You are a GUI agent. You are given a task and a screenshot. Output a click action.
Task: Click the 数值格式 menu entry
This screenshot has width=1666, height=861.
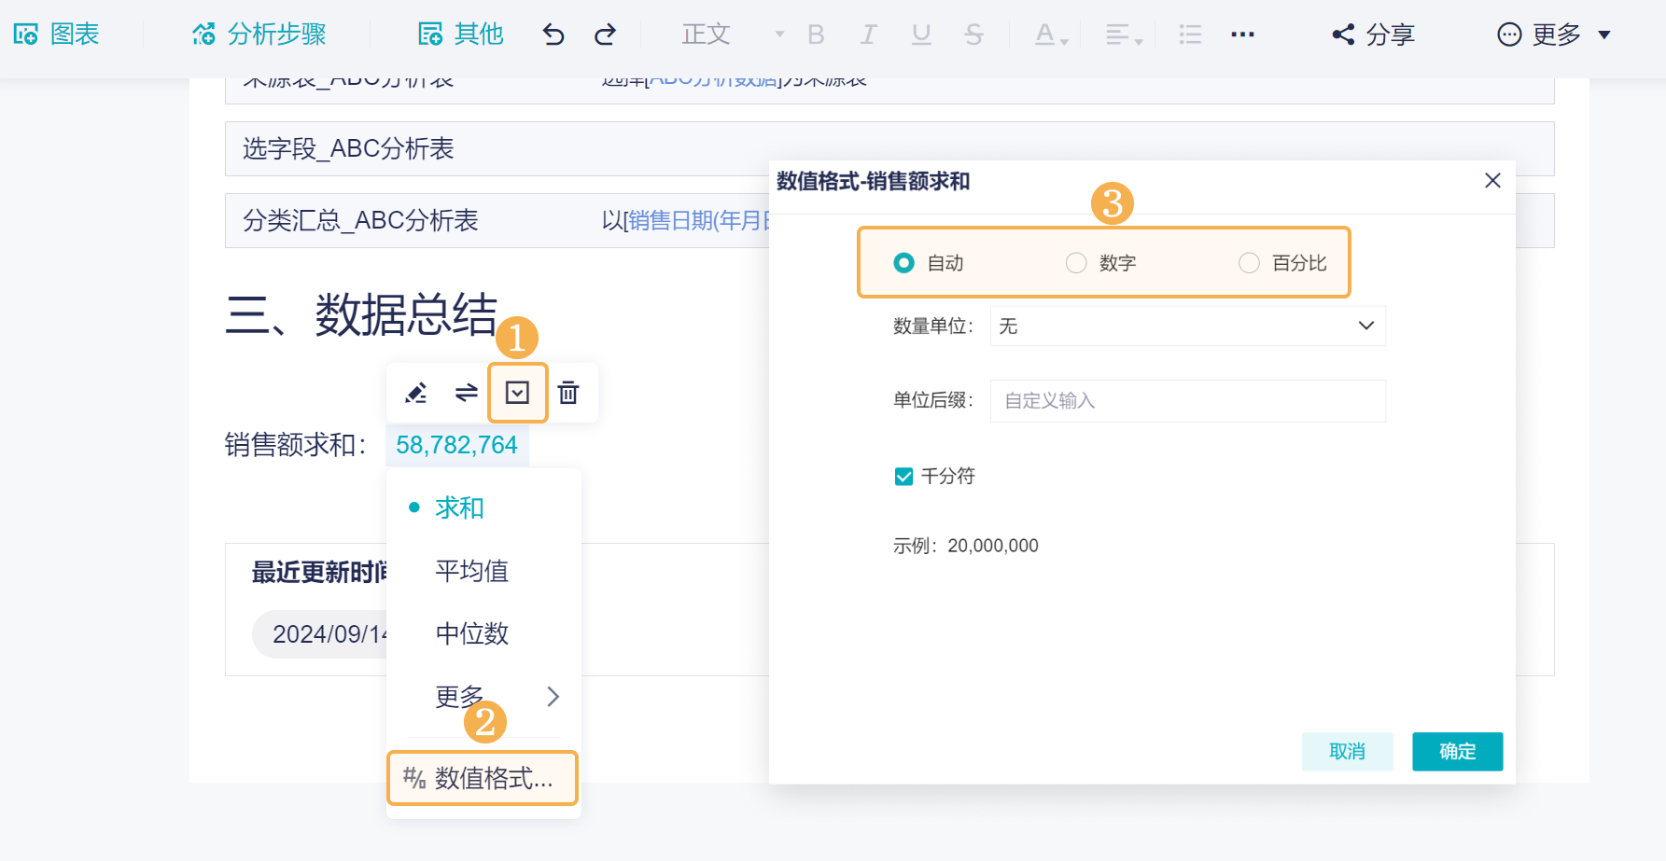coord(482,777)
